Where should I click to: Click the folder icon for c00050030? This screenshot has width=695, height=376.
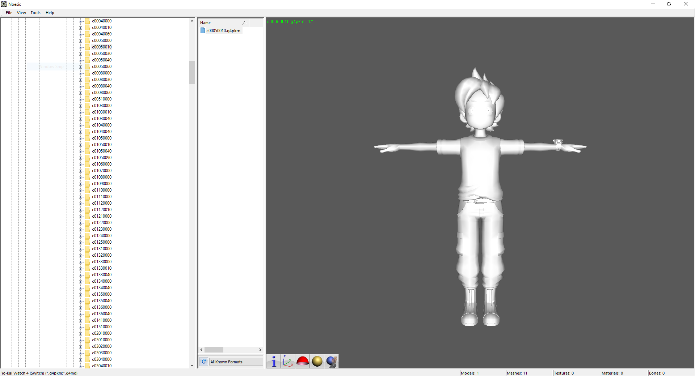point(88,54)
